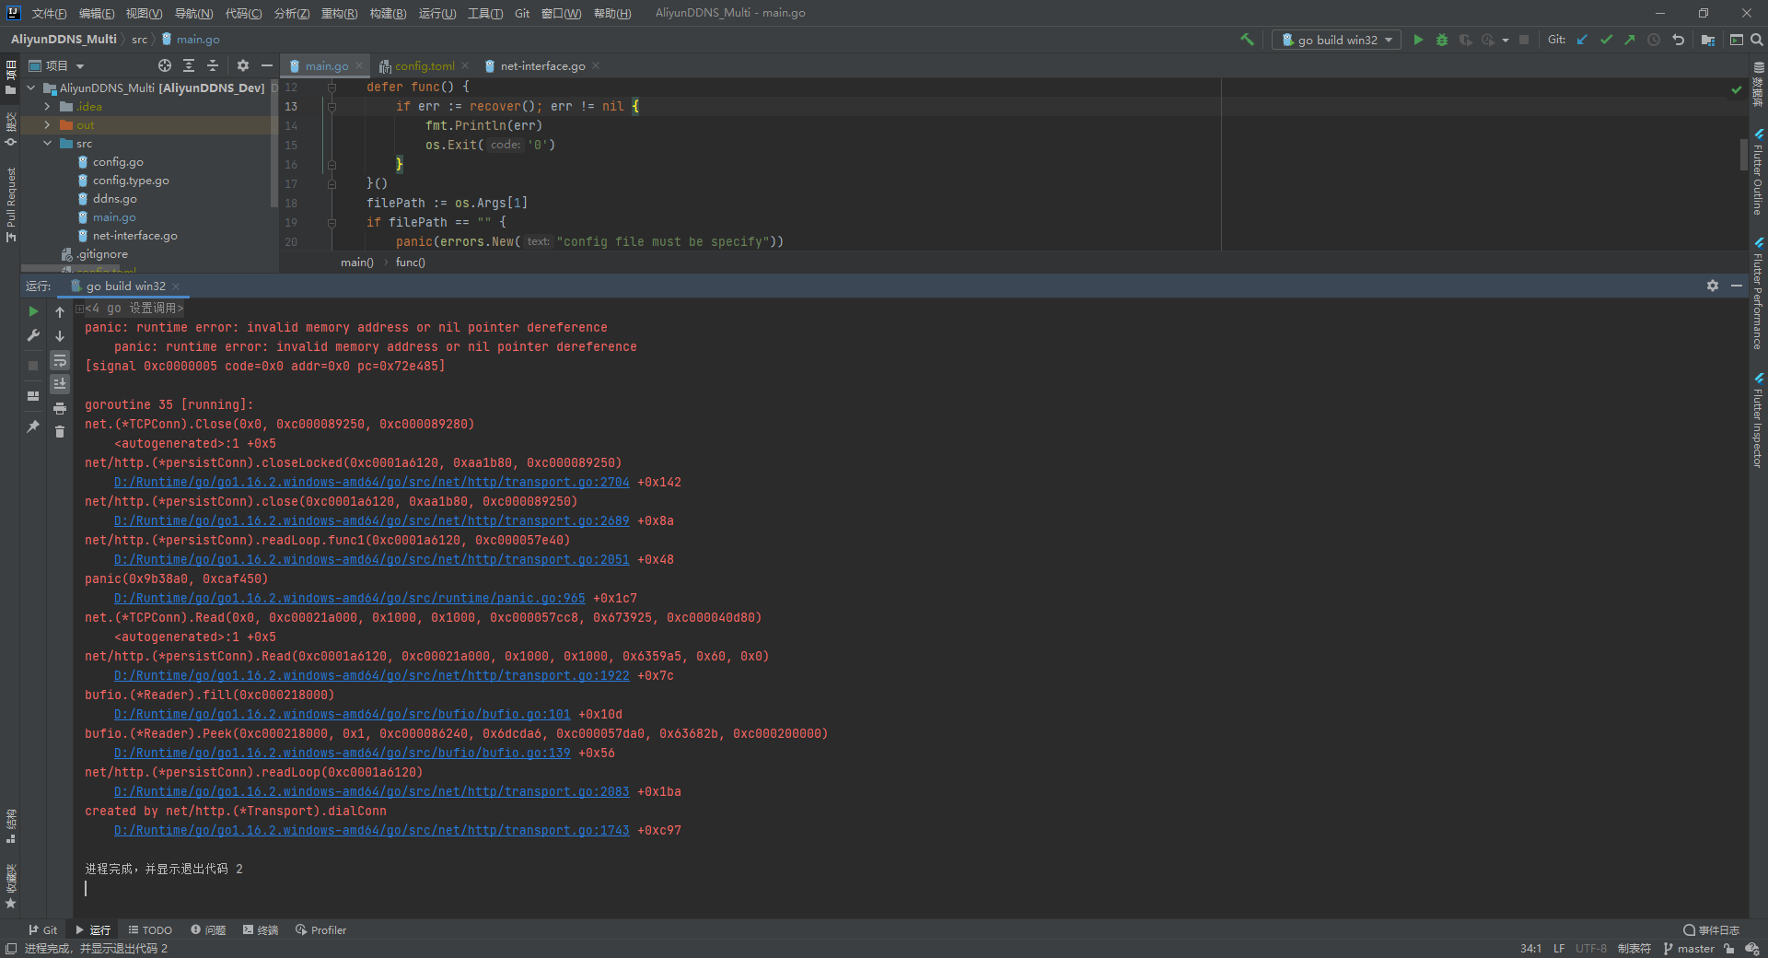Image resolution: width=1768 pixels, height=958 pixels.
Task: Click the Git update project arrow icon
Action: click(x=1582, y=40)
